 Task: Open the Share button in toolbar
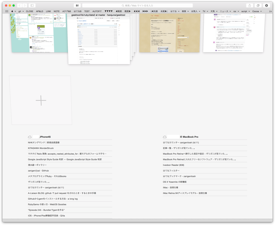click(x=250, y=6)
